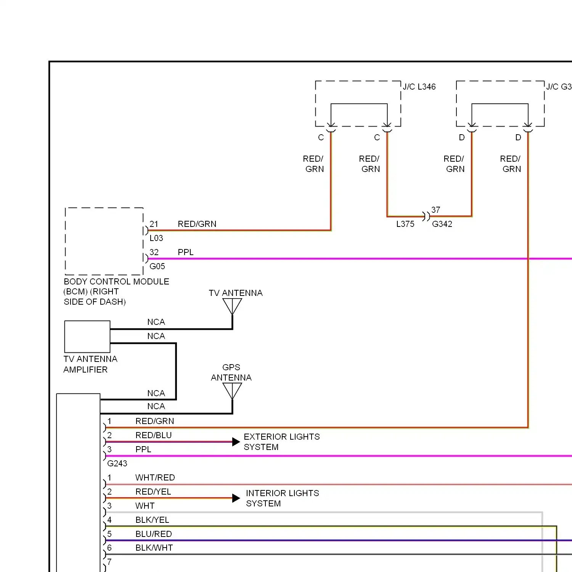Select pin number 37 at L375/G342 connector
This screenshot has height=572, width=572.
pos(436,210)
